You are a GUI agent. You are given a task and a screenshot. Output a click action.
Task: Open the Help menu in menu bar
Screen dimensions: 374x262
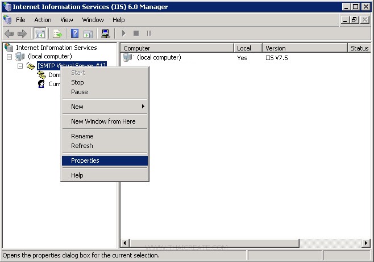coord(119,20)
